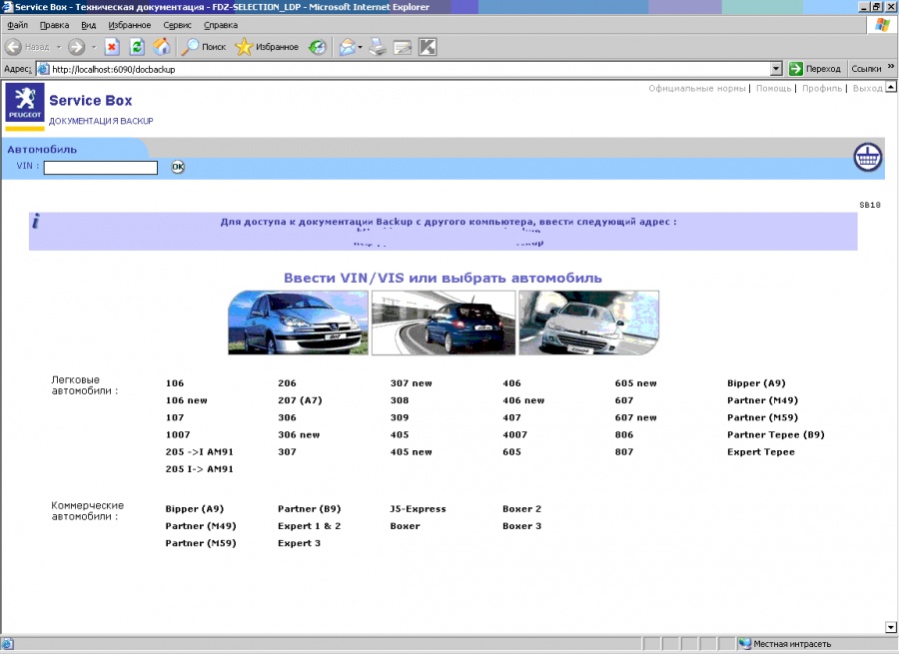Click the Print toolbar icon
The image size is (899, 654).
(378, 47)
